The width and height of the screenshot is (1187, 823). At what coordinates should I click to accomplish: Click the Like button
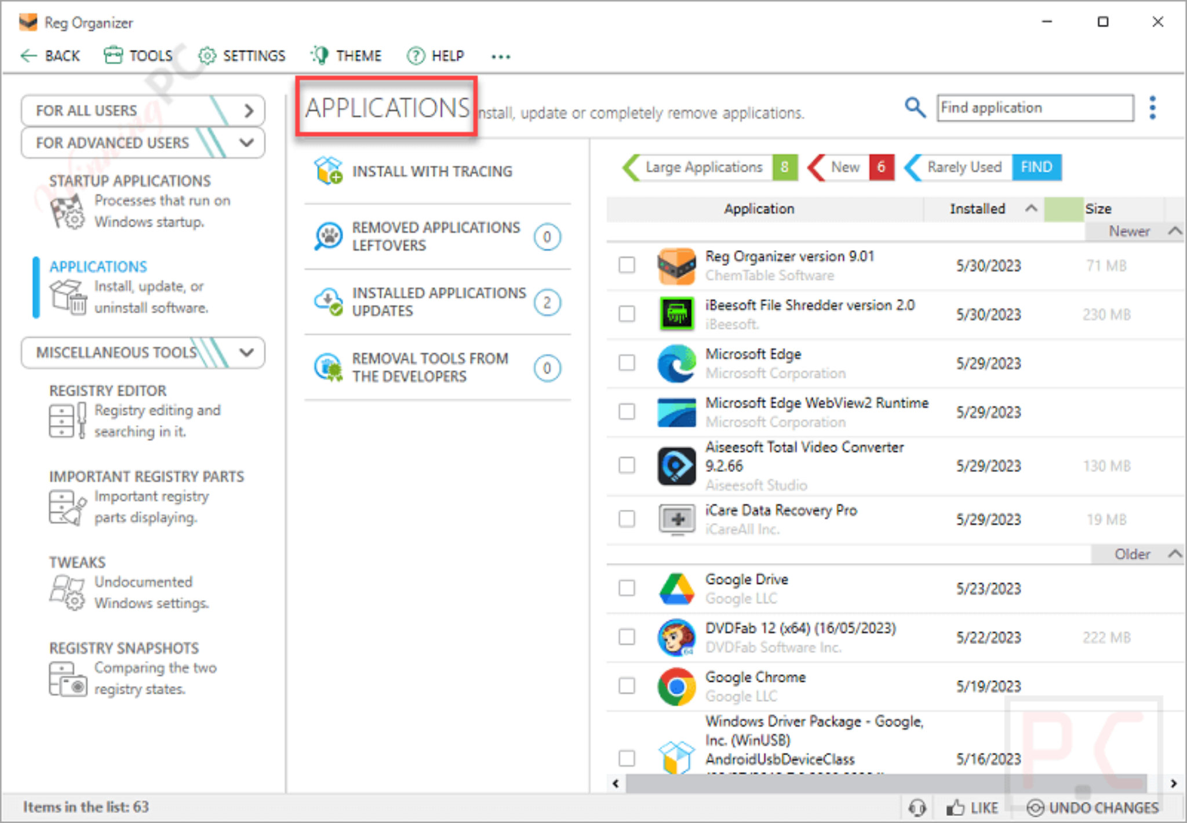972,807
